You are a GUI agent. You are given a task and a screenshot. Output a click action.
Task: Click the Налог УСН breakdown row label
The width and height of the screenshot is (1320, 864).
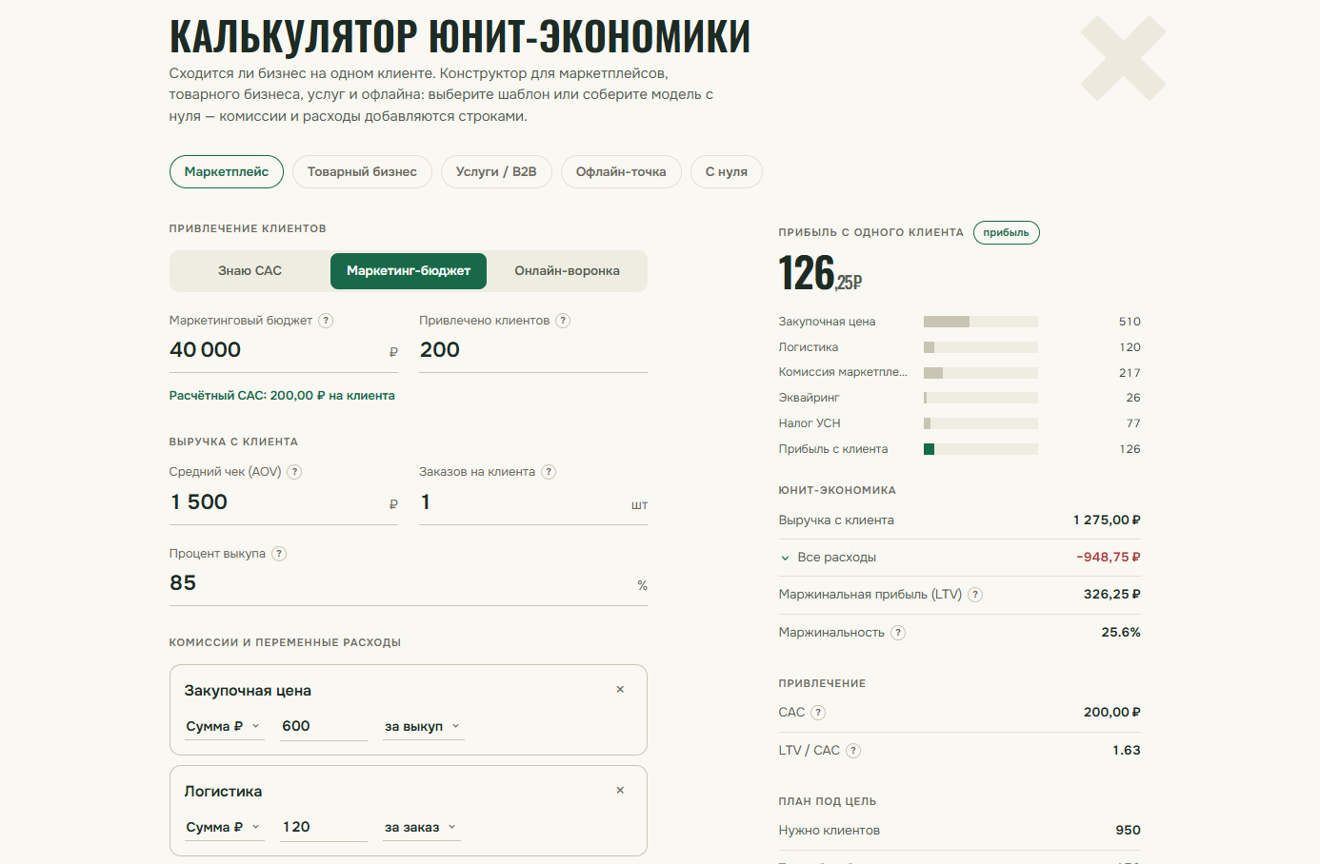pyautogui.click(x=810, y=423)
